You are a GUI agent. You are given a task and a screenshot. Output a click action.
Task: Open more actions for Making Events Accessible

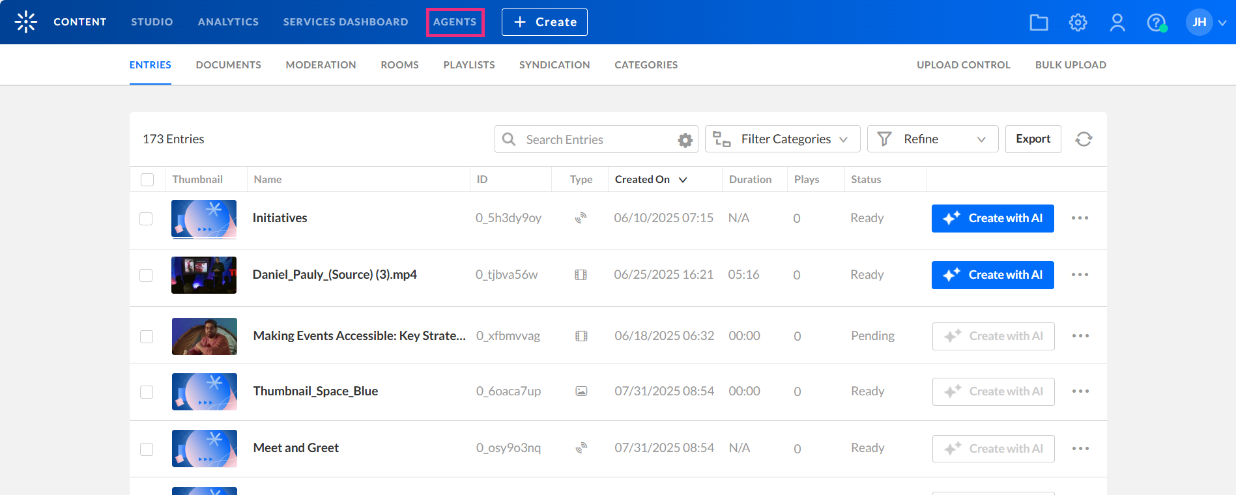(x=1080, y=336)
